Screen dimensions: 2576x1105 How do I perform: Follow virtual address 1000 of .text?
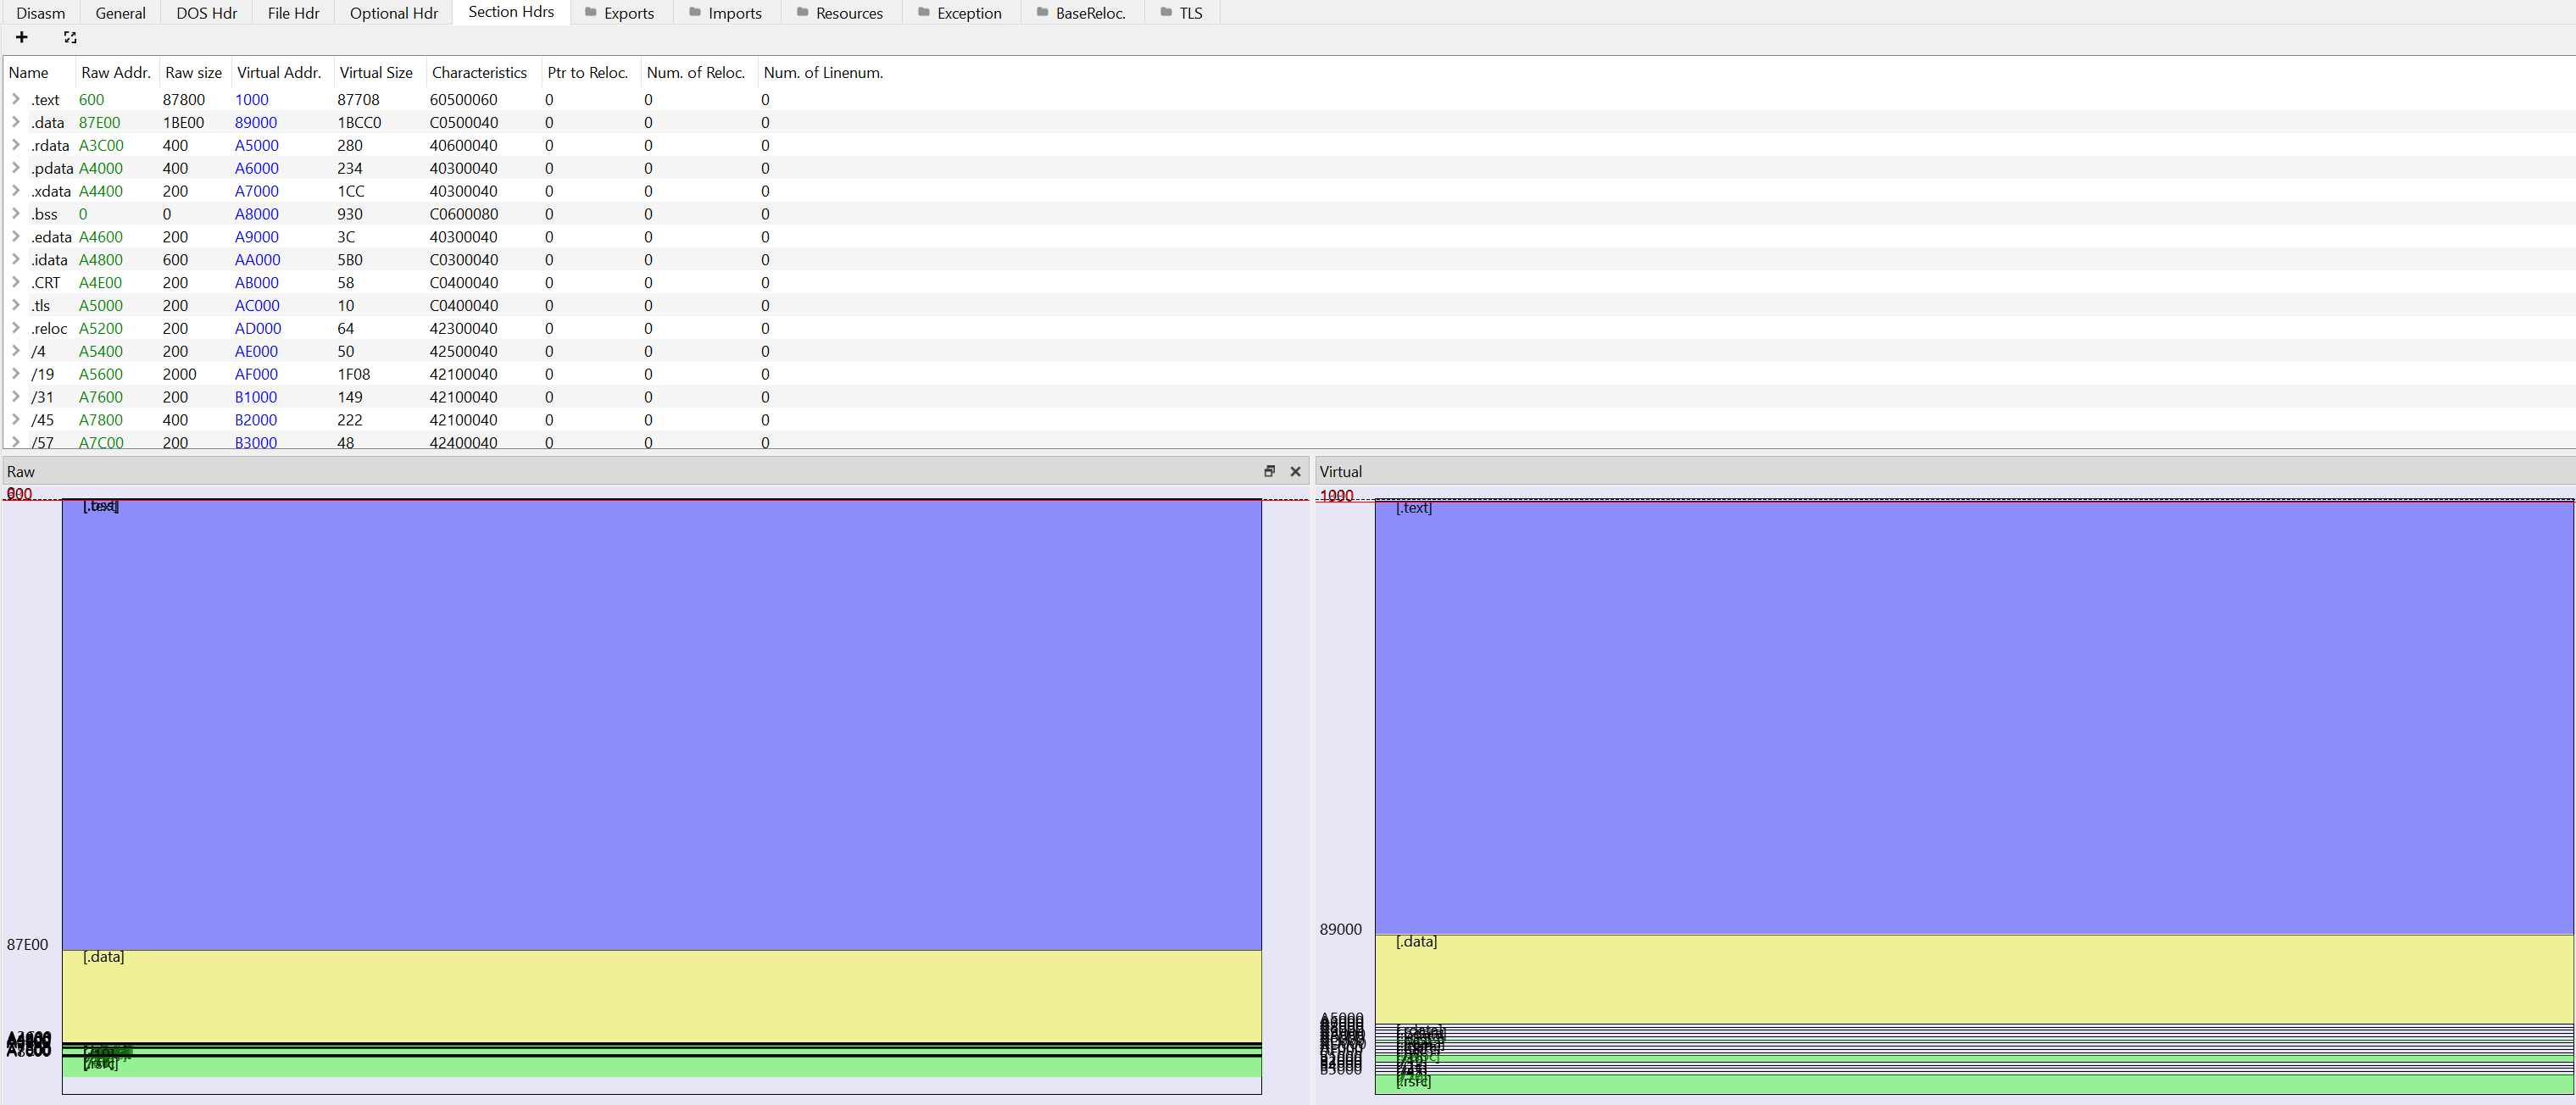[x=252, y=99]
